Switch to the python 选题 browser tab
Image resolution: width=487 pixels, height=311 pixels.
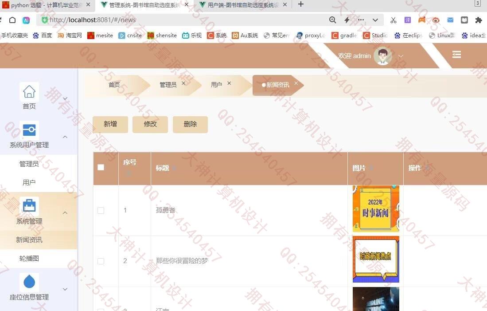point(46,5)
